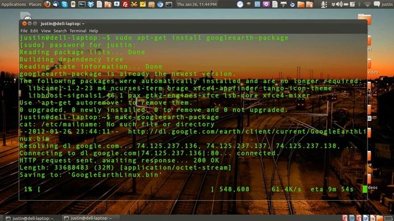Click the 'eta 9m 54s' download estimate
This screenshot has width=394, height=221.
pyautogui.click(x=332, y=190)
